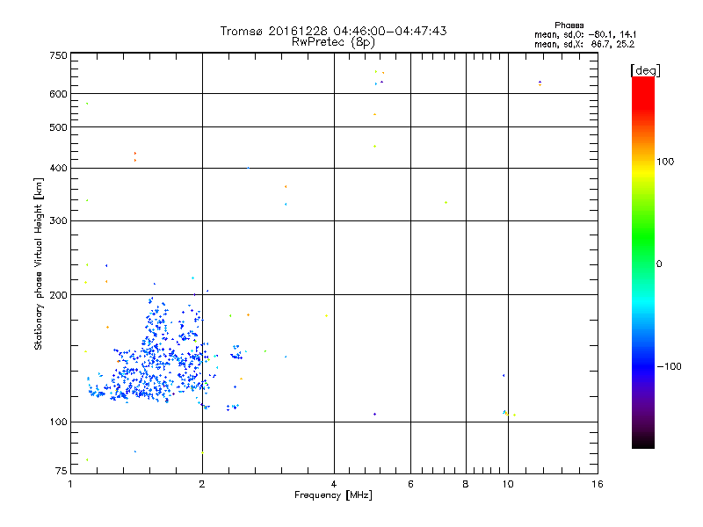Screen dimensions: 703x527
Task: Click the point cluster near 12 MHz at 640 km
Action: coord(540,83)
